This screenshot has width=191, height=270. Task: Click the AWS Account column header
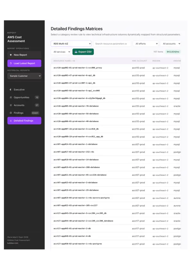[140, 61]
